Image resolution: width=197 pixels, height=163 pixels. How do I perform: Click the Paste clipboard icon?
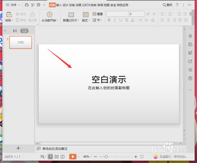click(x=9, y=14)
